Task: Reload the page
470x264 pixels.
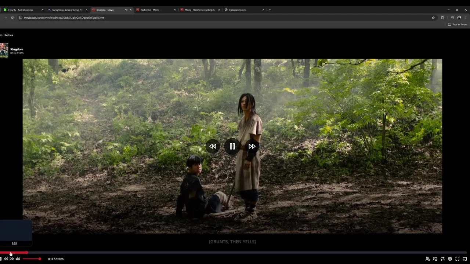Action: (x=12, y=18)
